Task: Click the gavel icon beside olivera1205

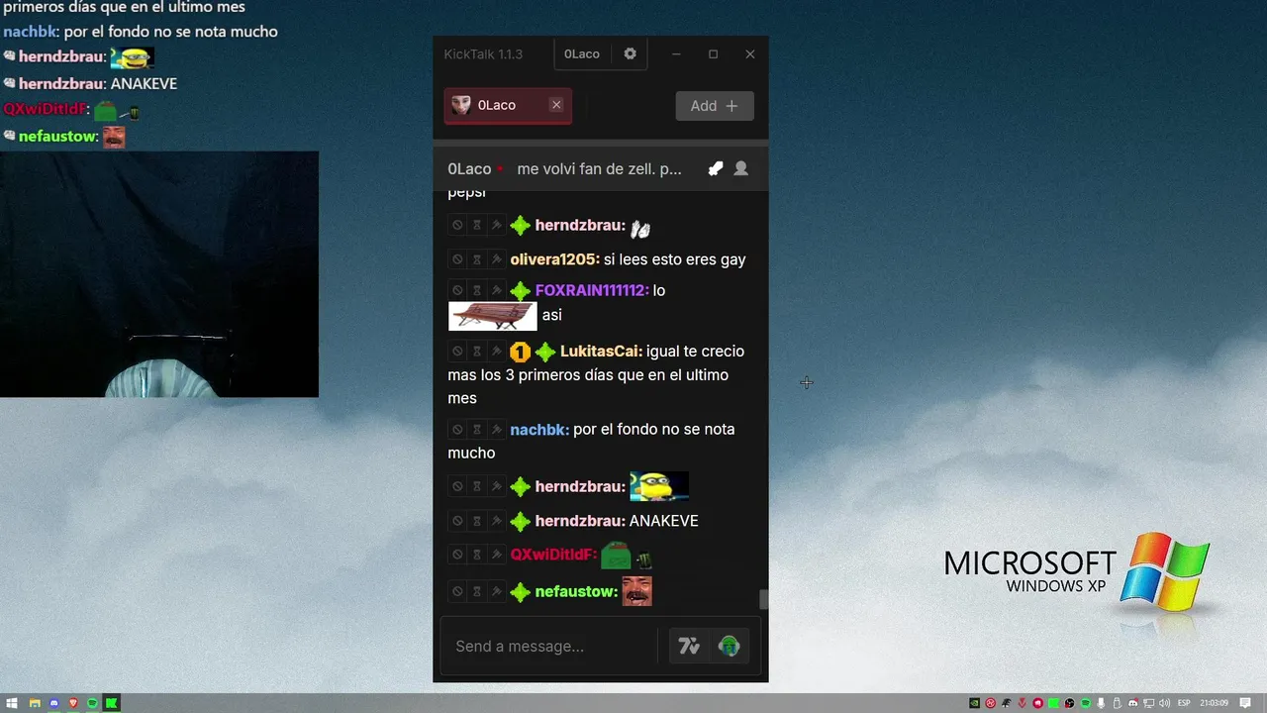Action: pos(496,259)
